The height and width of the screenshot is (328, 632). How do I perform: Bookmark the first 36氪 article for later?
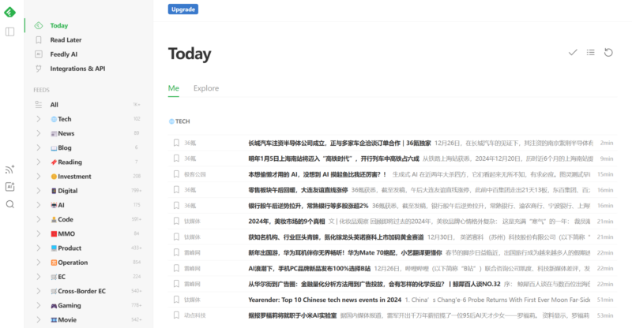(x=177, y=143)
